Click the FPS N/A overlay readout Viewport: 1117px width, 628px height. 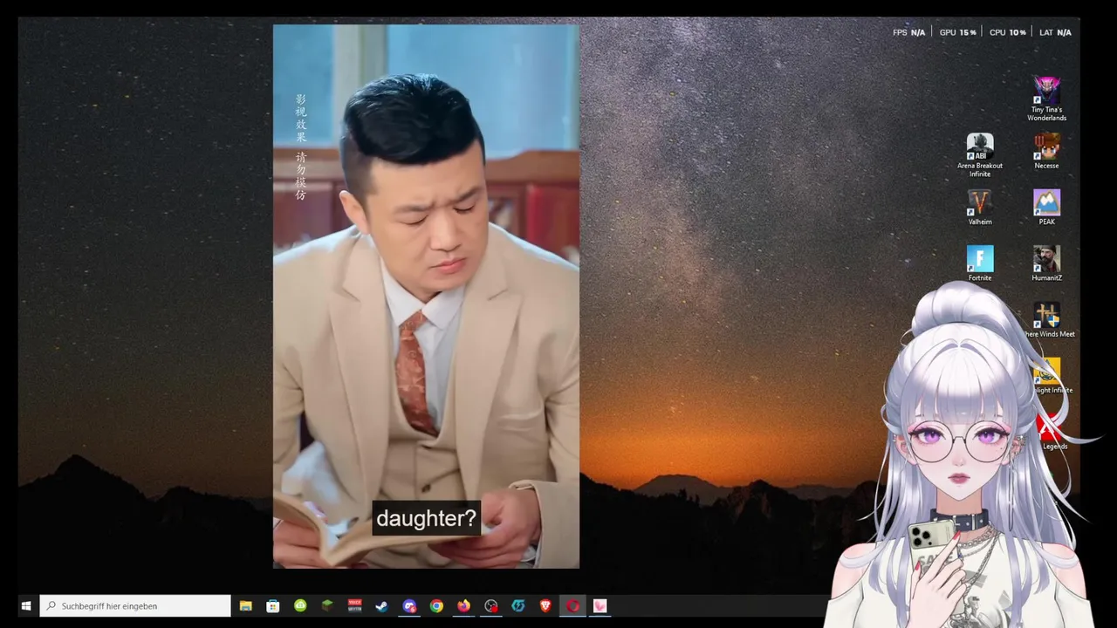tap(908, 32)
